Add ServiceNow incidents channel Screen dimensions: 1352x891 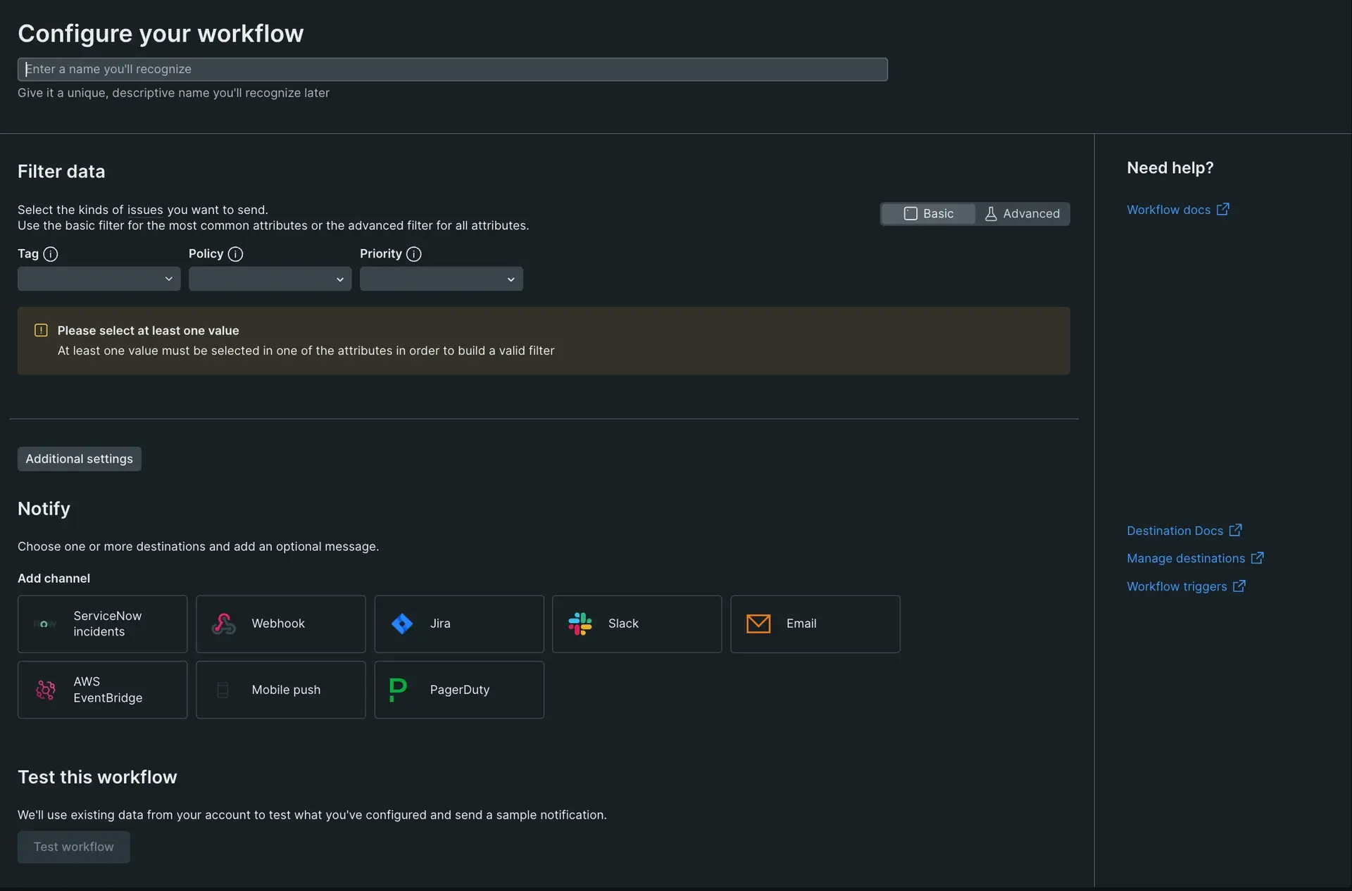click(x=102, y=624)
